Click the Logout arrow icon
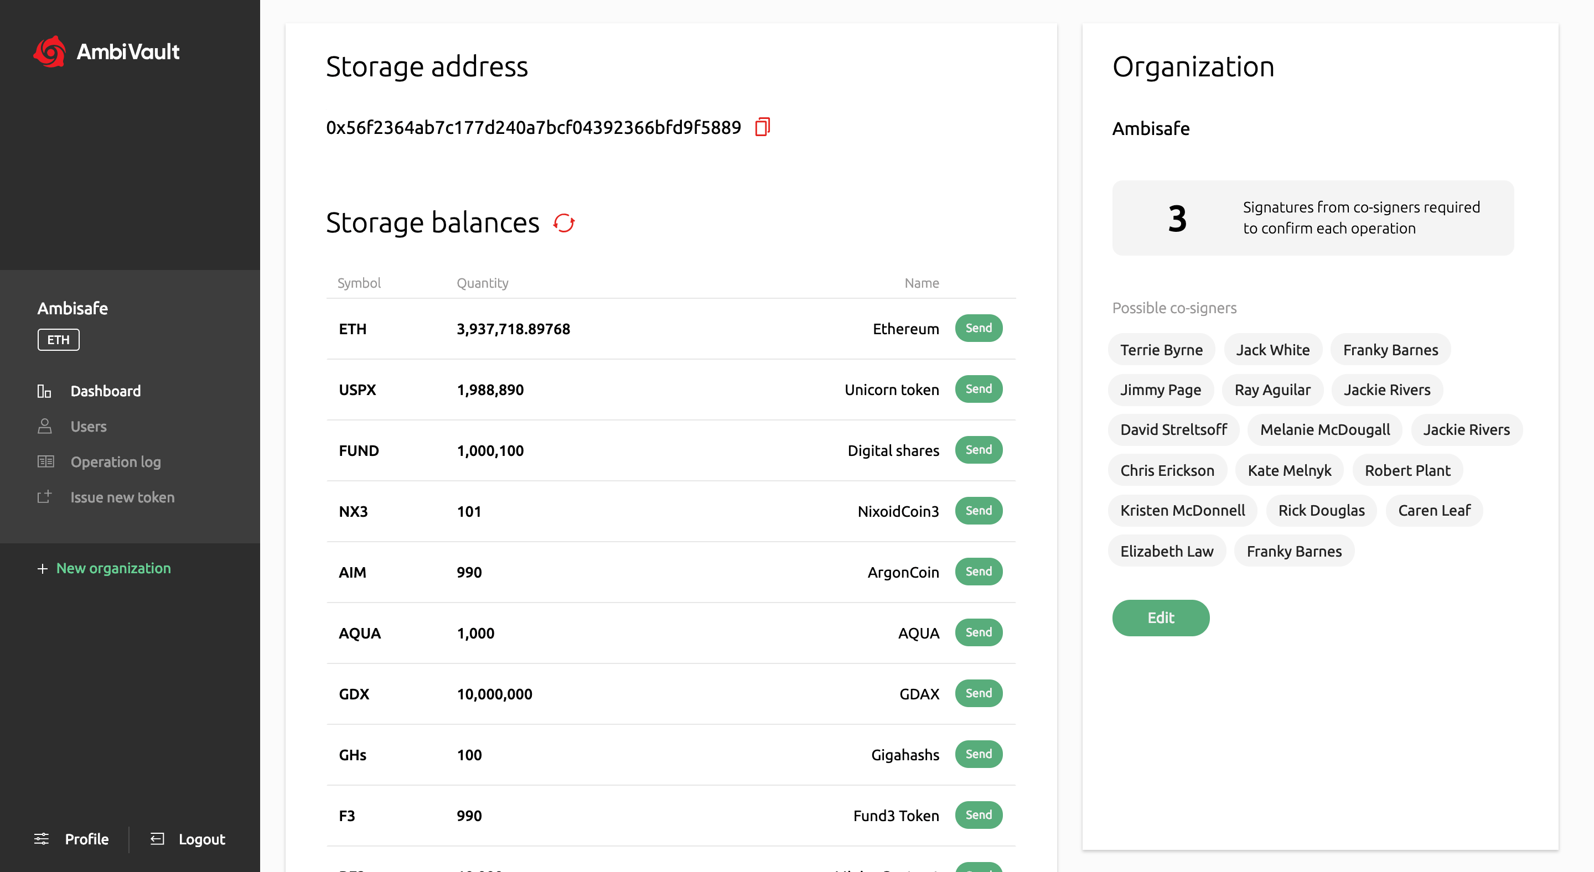The width and height of the screenshot is (1594, 872). coord(157,839)
